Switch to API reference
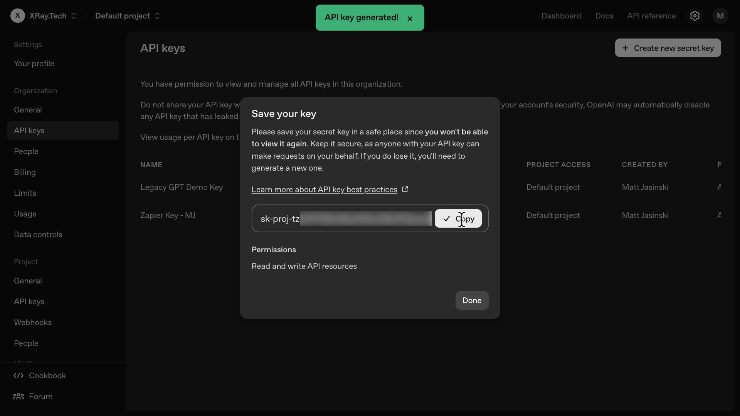 [x=651, y=16]
